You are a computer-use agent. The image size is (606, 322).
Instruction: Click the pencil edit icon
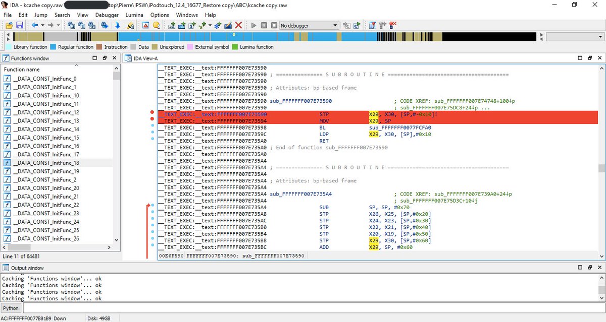(228, 25)
